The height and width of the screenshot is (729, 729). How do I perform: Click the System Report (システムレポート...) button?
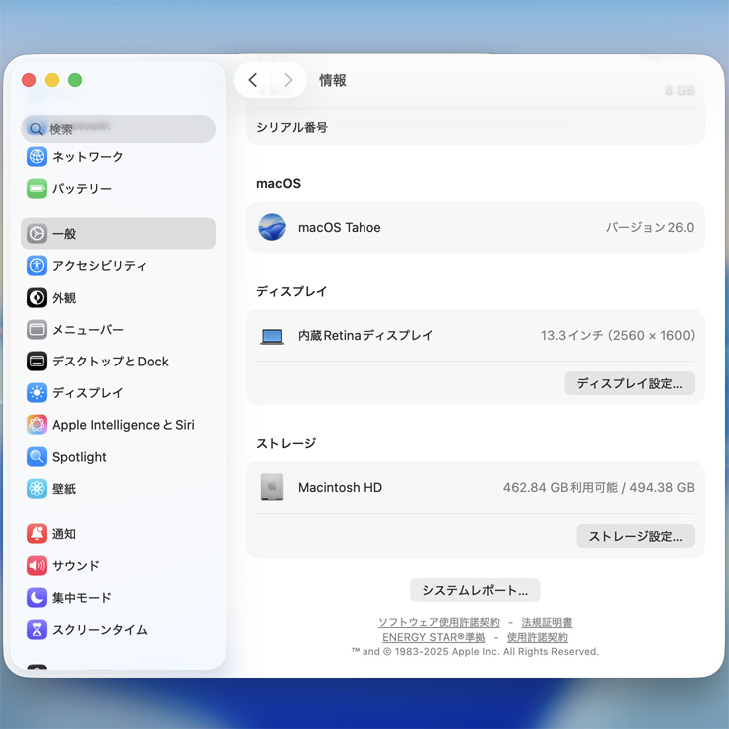coord(475,590)
